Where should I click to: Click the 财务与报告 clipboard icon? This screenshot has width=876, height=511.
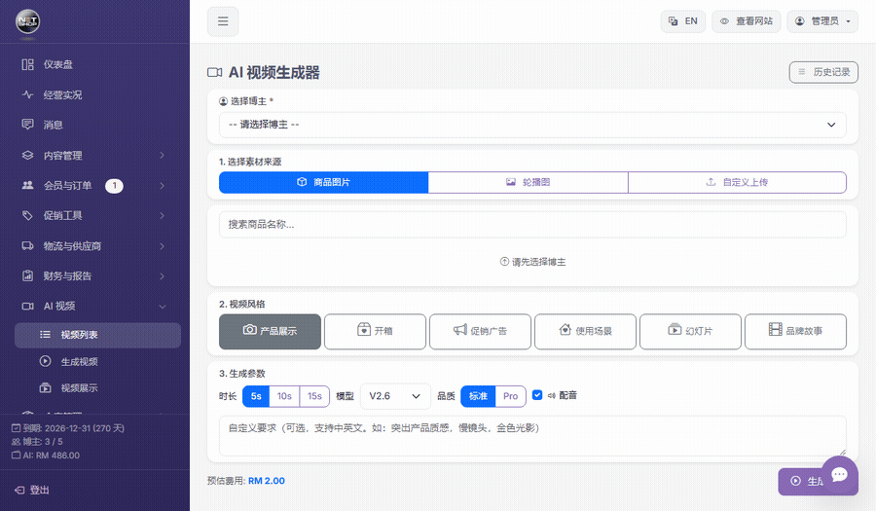27,275
